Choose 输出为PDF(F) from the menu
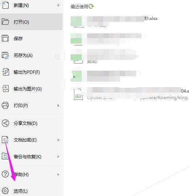The width and height of the screenshot is (189, 196). 31,72
